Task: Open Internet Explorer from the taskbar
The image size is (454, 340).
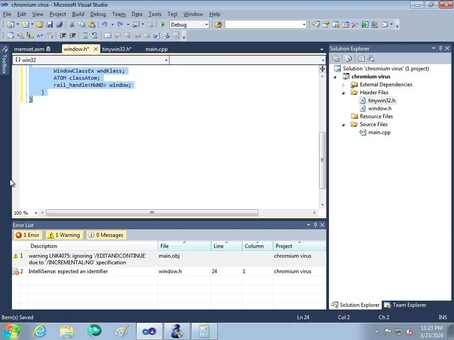Action: pos(39,331)
